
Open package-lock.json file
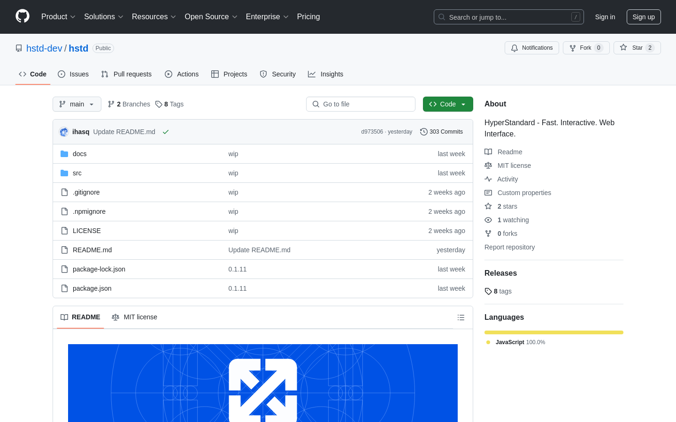coord(99,269)
